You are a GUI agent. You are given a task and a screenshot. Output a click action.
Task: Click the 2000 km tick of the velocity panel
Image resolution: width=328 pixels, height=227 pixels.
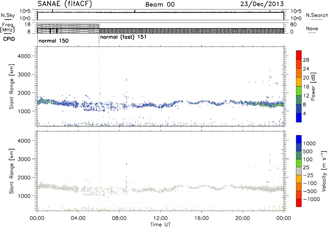pos(24,177)
